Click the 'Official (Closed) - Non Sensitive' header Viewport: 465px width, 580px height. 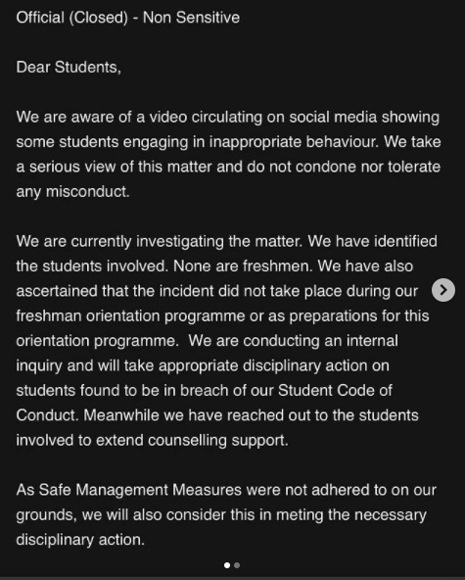pyautogui.click(x=128, y=18)
